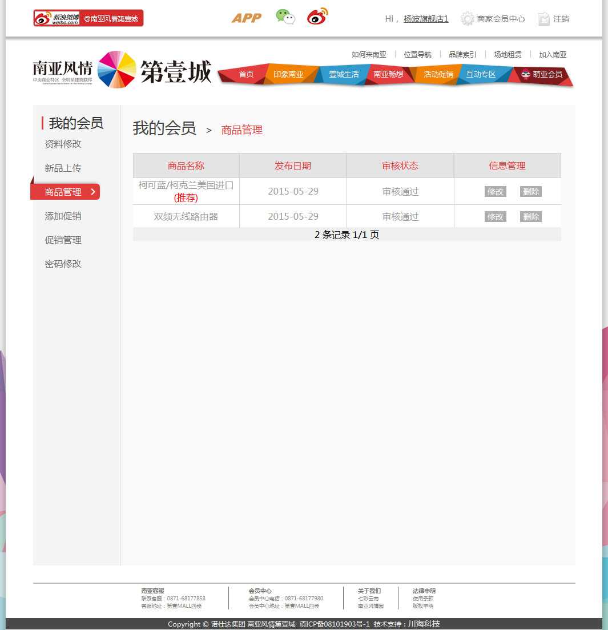Select 互动专区 navigation tab
608x630 pixels.
click(481, 74)
